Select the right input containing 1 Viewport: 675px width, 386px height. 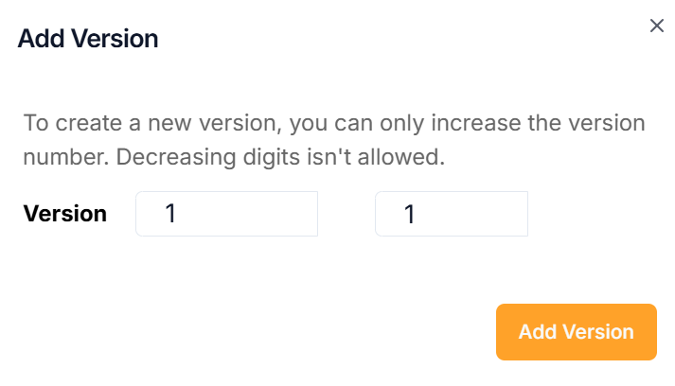pyautogui.click(x=451, y=214)
